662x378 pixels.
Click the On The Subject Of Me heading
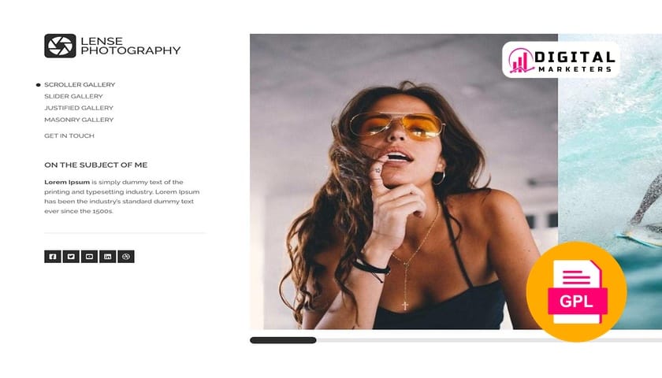(96, 165)
